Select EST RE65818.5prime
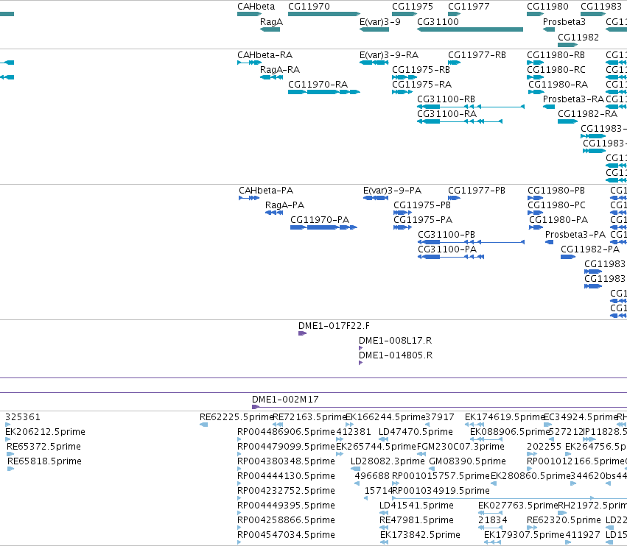Viewport: 627px width, 546px height. coord(11,469)
